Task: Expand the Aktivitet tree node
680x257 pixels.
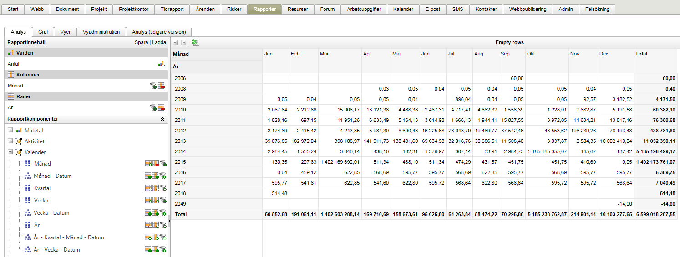Action: (x=10, y=141)
